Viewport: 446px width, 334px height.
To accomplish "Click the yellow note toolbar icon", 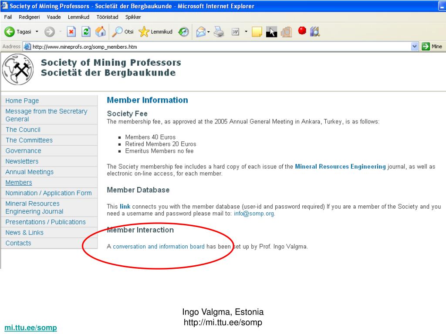I will [257, 31].
